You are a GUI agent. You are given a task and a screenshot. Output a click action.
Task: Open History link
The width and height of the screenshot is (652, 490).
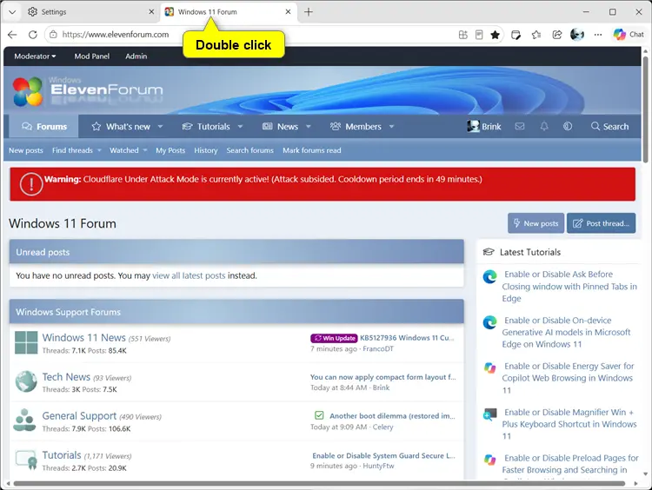[206, 150]
